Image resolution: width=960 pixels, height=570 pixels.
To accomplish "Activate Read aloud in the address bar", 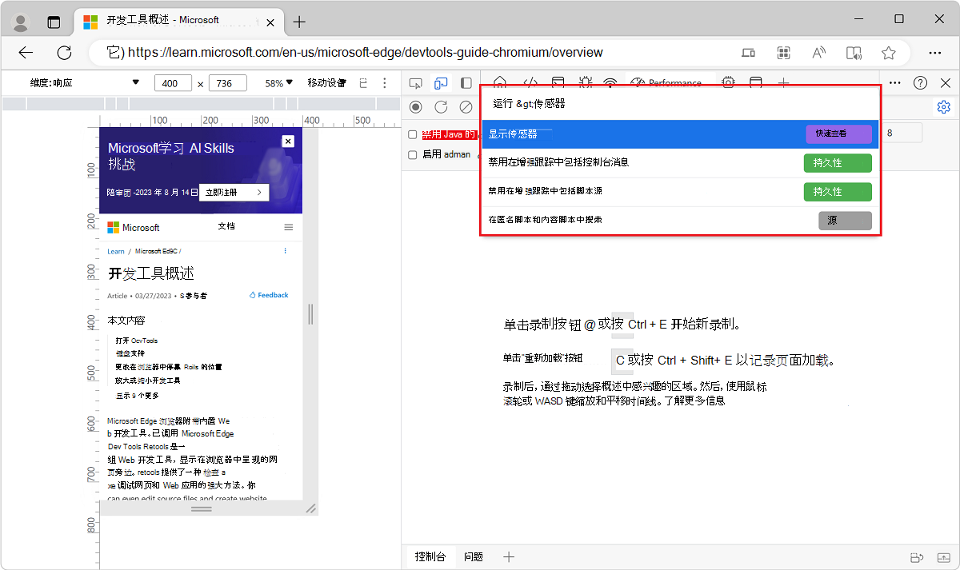I will 818,53.
